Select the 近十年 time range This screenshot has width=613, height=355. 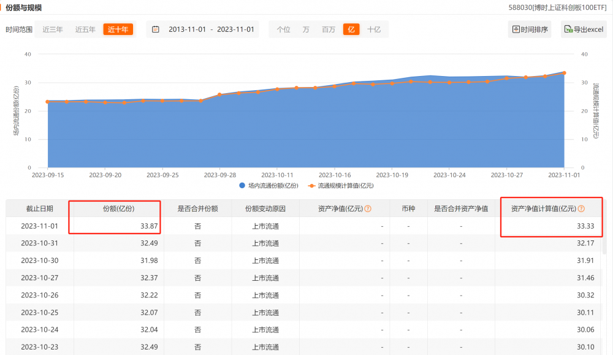118,29
